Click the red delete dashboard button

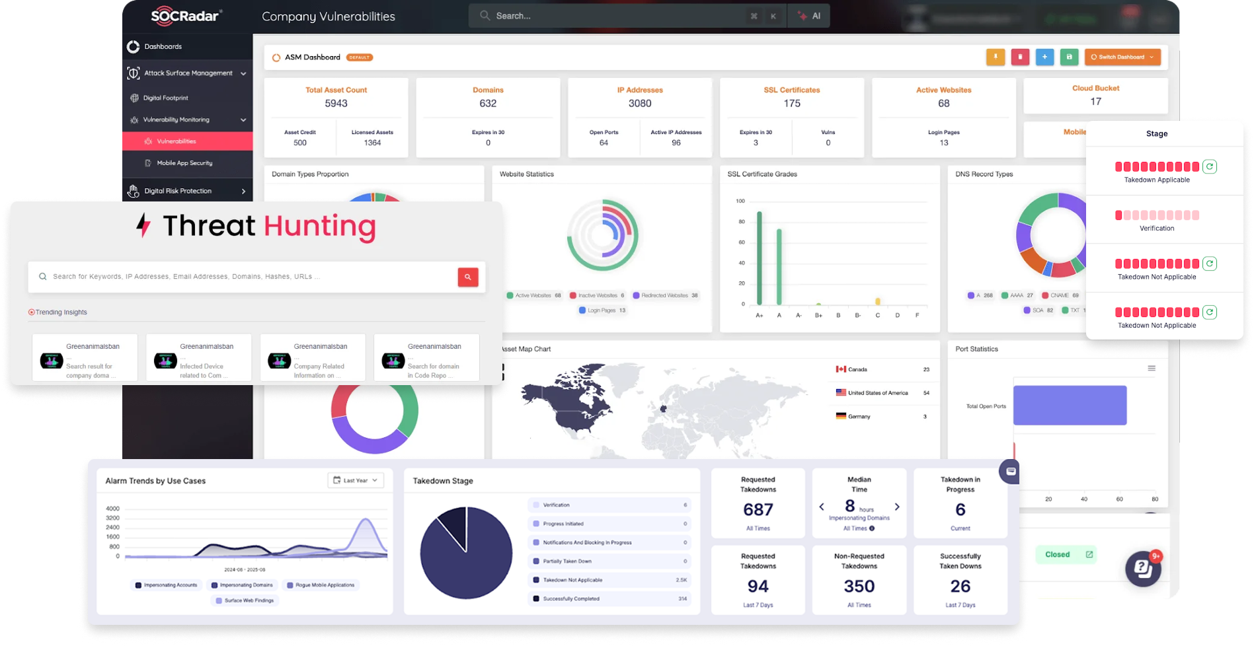[x=1020, y=57]
